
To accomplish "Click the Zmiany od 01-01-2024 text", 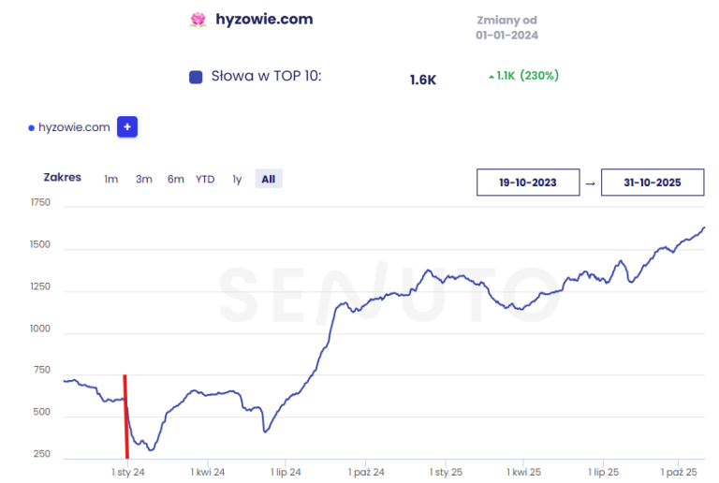I will (506, 27).
